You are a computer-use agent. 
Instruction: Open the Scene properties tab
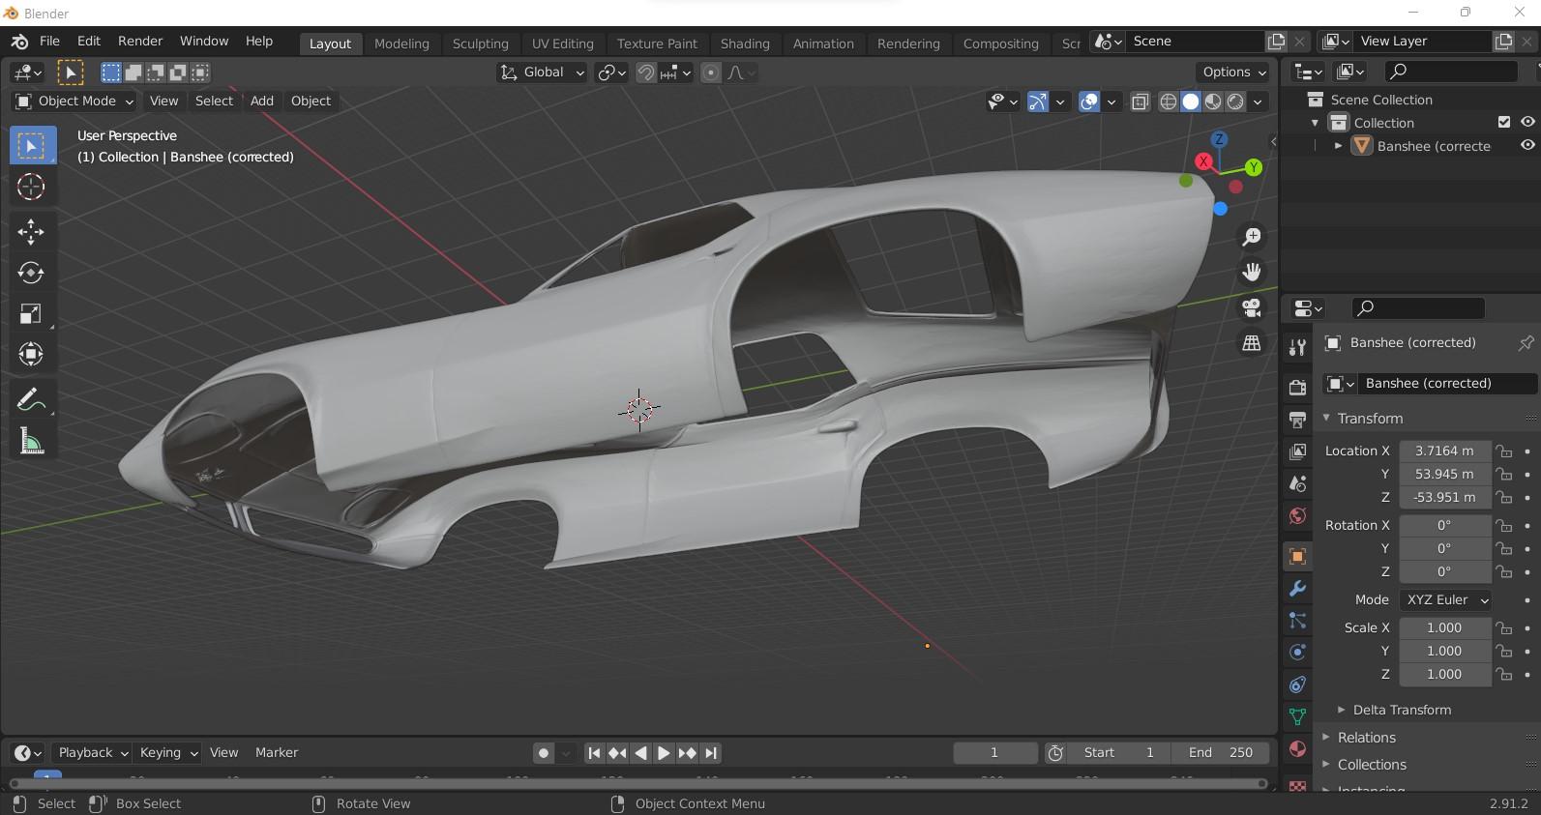1298,483
